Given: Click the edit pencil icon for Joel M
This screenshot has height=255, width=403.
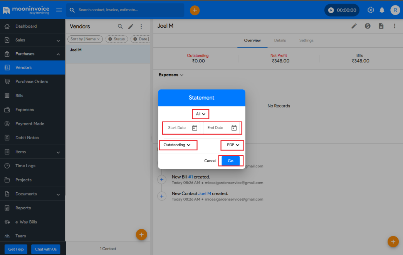Looking at the screenshot, I should click(354, 26).
